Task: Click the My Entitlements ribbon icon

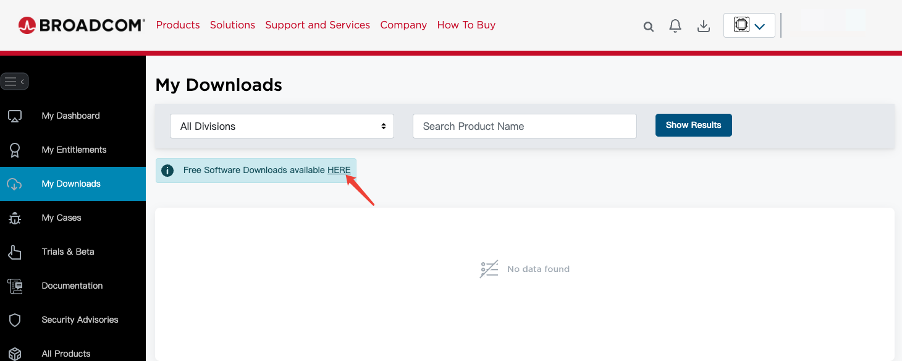Action: click(x=15, y=150)
